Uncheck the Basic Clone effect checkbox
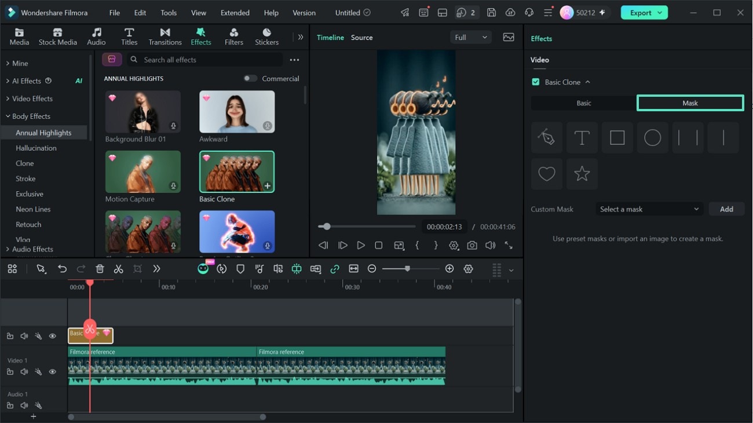This screenshot has width=753, height=423. [x=536, y=82]
